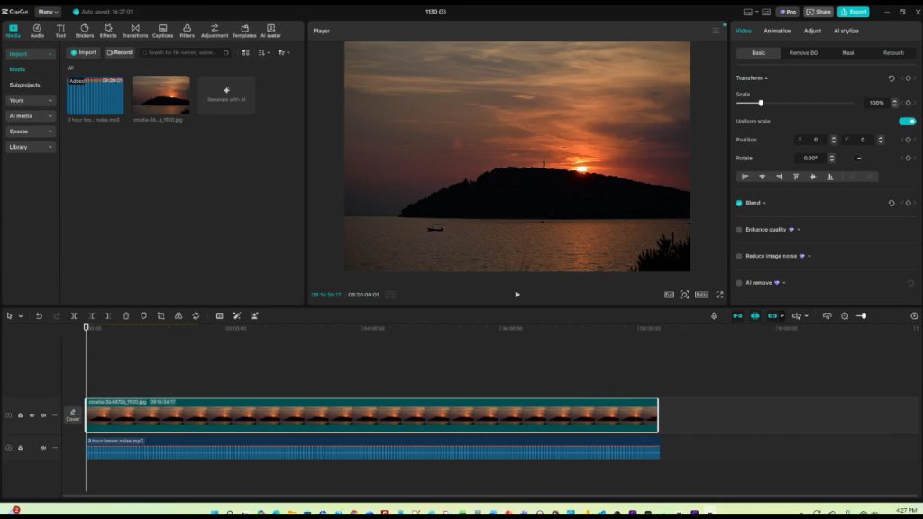Screen dimensions: 923x519
Task: Open the player Ratio setting
Action: pos(701,295)
